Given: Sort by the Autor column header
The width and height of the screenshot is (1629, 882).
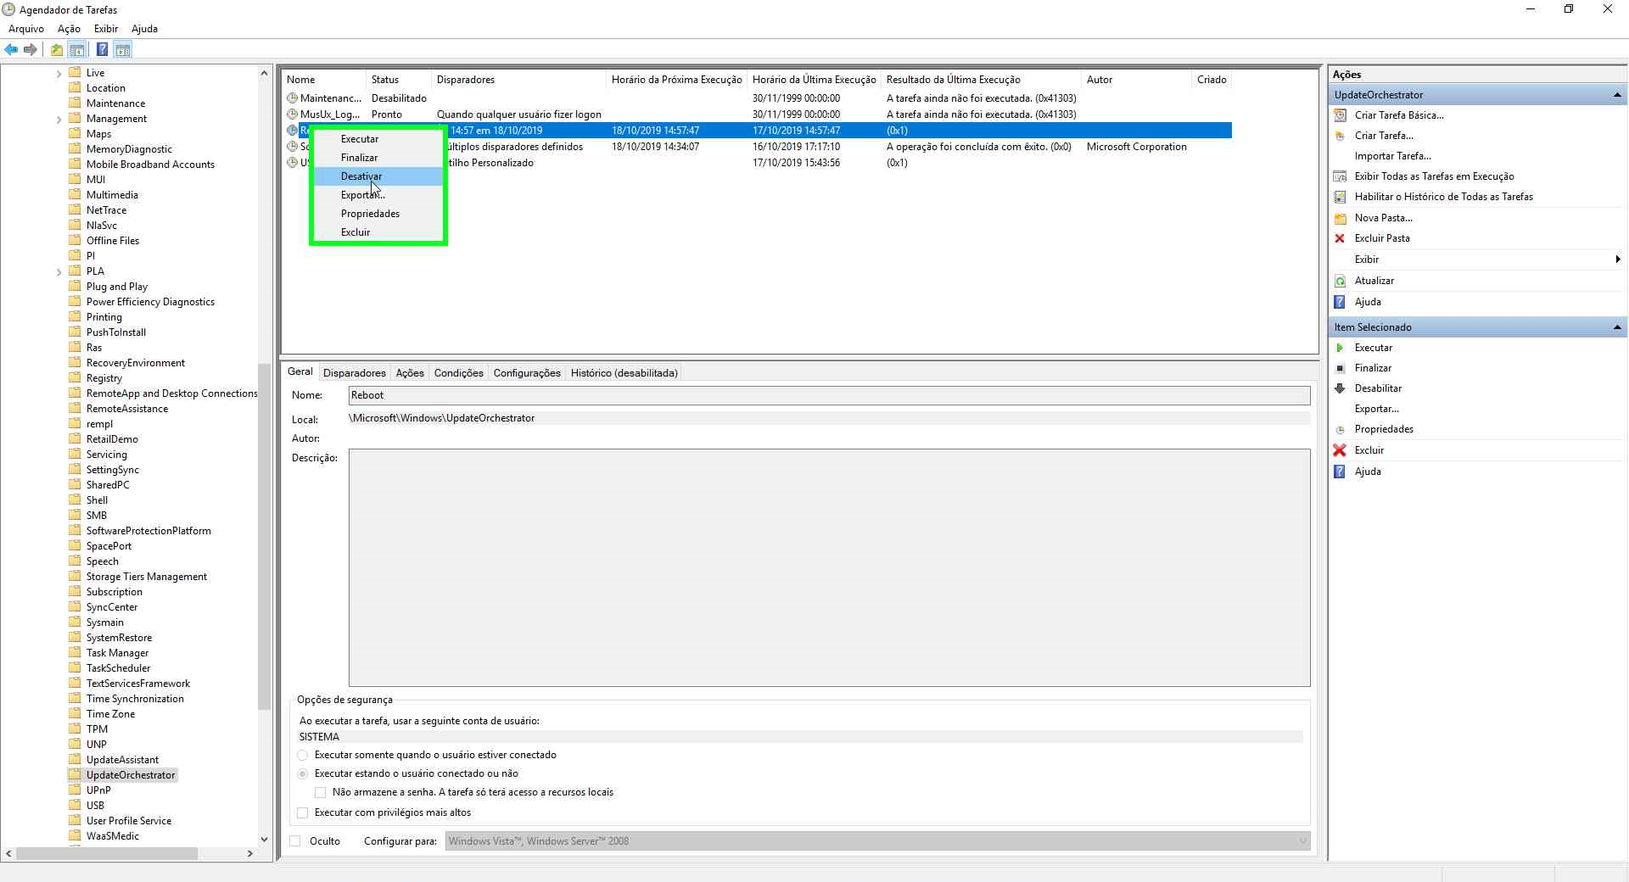Looking at the screenshot, I should 1136,80.
